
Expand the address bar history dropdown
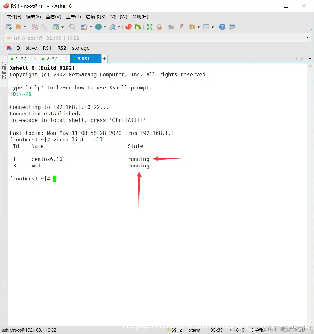pos(307,38)
